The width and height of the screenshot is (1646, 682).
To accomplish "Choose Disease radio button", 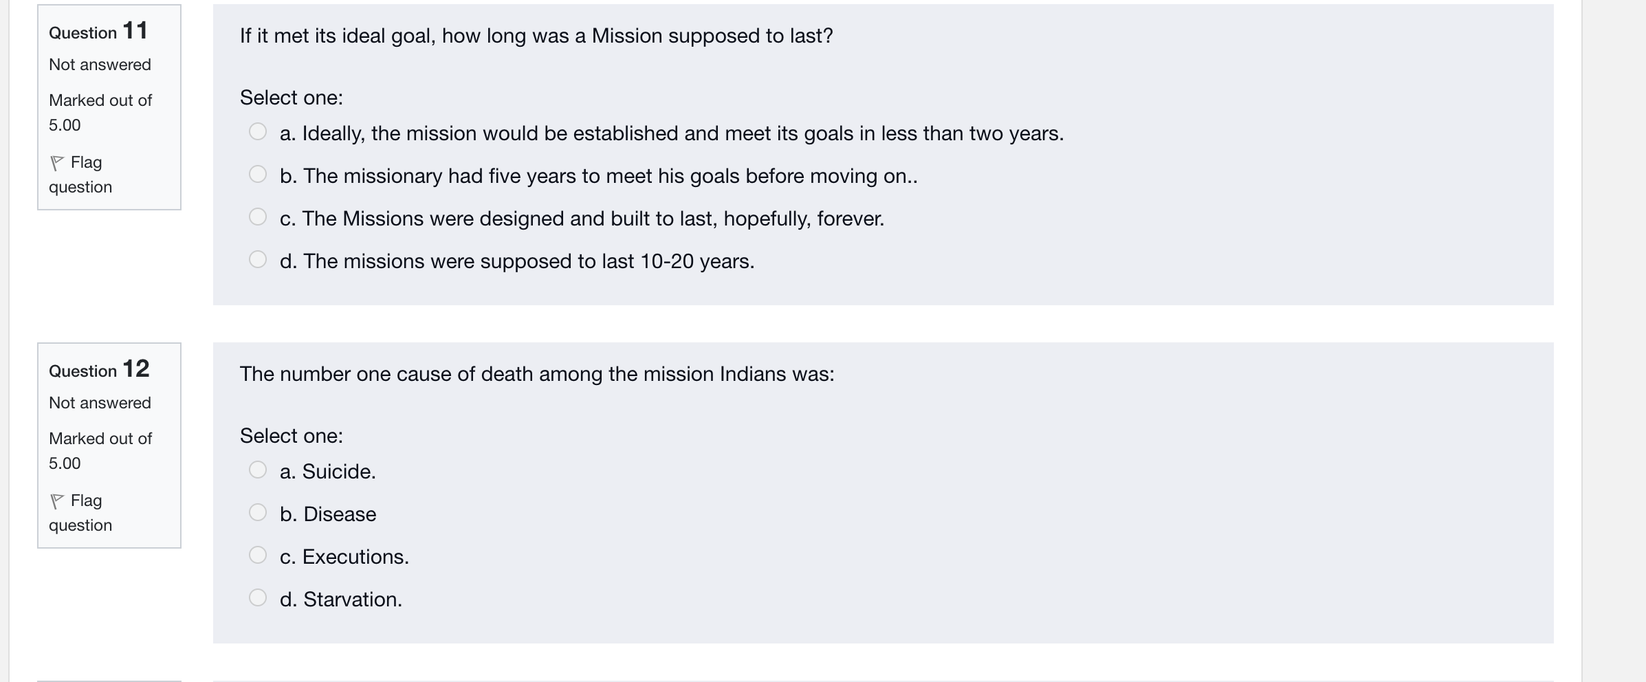I will click(258, 512).
